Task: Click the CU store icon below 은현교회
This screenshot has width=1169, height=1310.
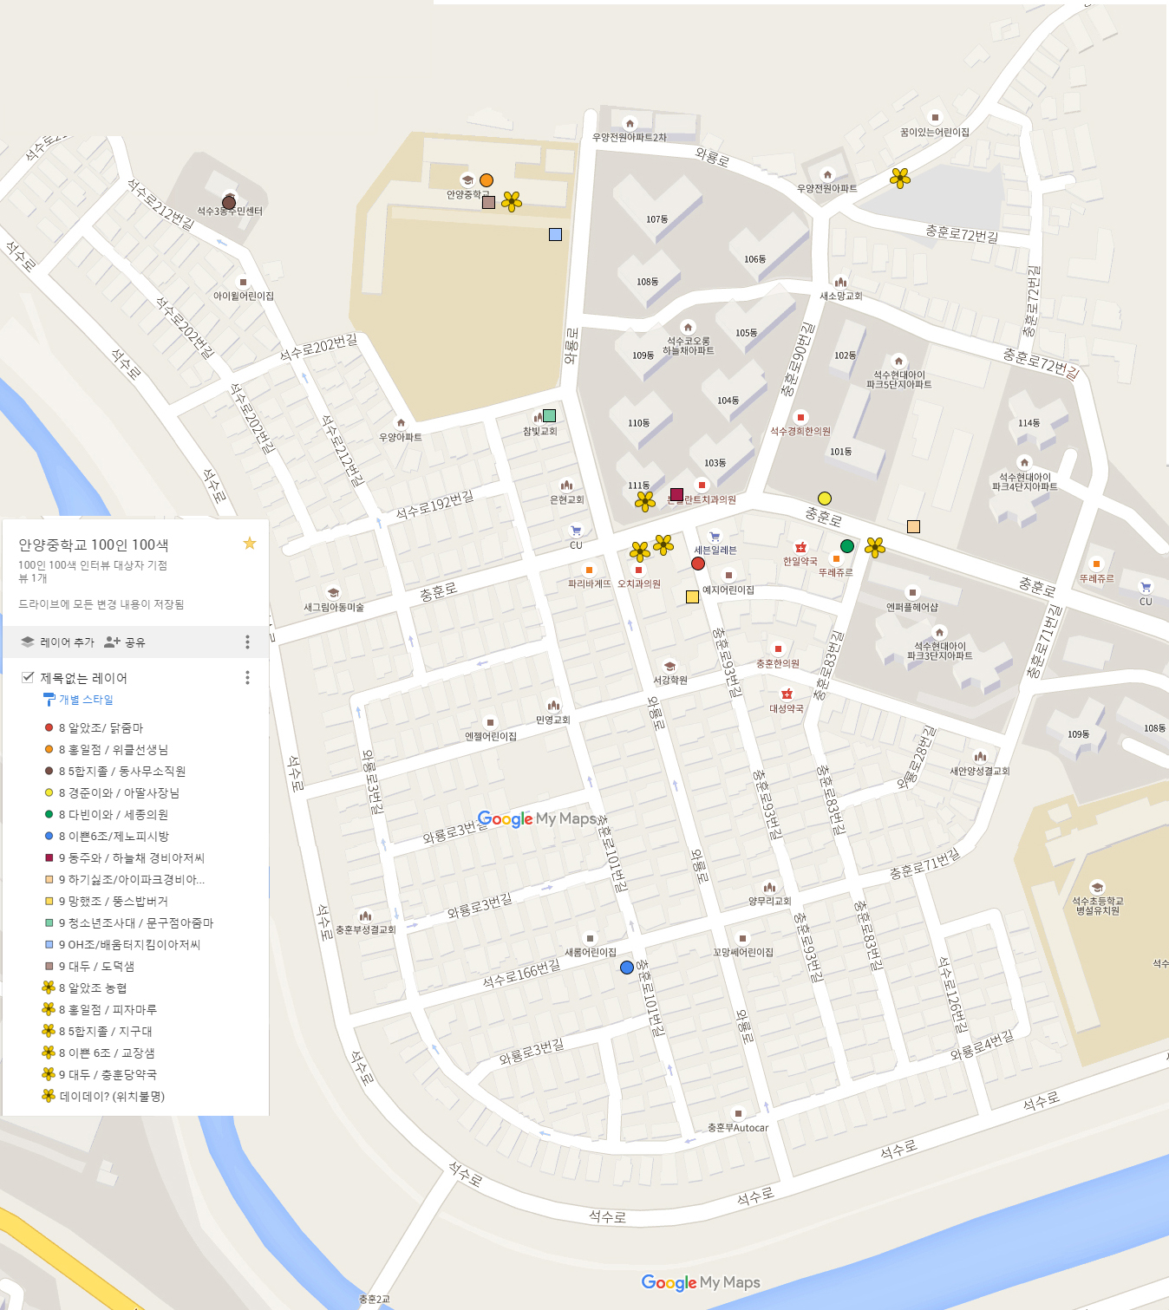Action: pyautogui.click(x=574, y=530)
